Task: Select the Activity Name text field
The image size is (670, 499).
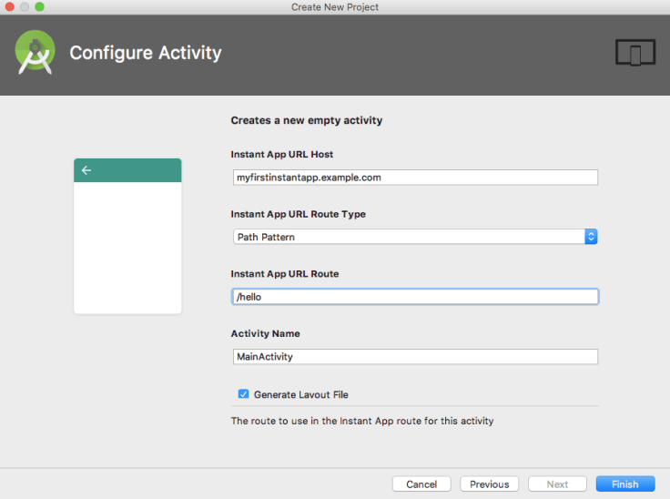Action: [415, 357]
